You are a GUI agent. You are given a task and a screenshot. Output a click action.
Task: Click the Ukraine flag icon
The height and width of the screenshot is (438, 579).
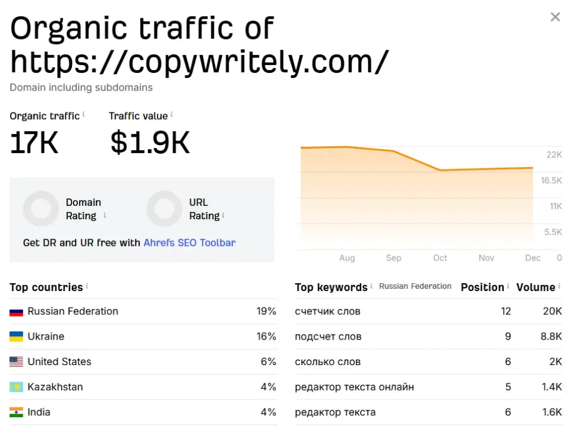click(16, 337)
